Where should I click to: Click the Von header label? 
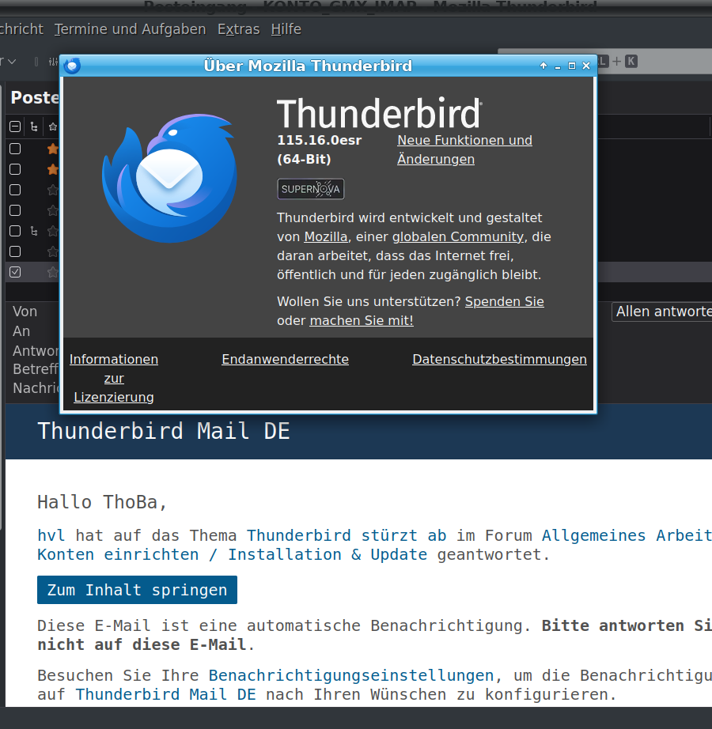[25, 312]
